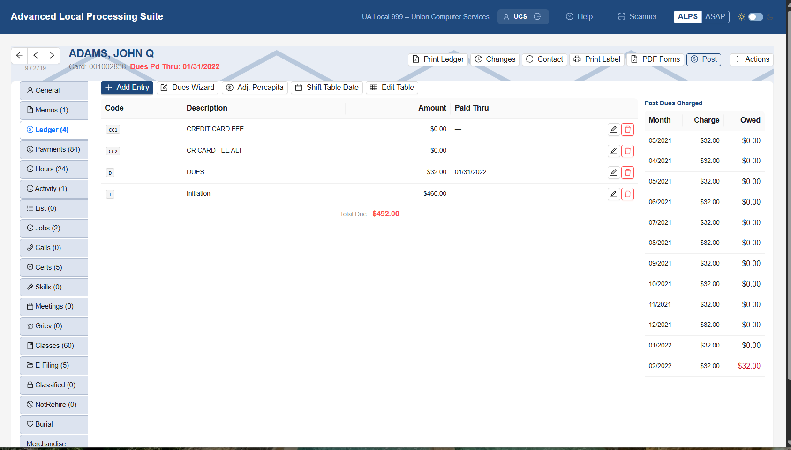Toggle the light/dark theme switch
The height and width of the screenshot is (450, 791).
coord(755,16)
